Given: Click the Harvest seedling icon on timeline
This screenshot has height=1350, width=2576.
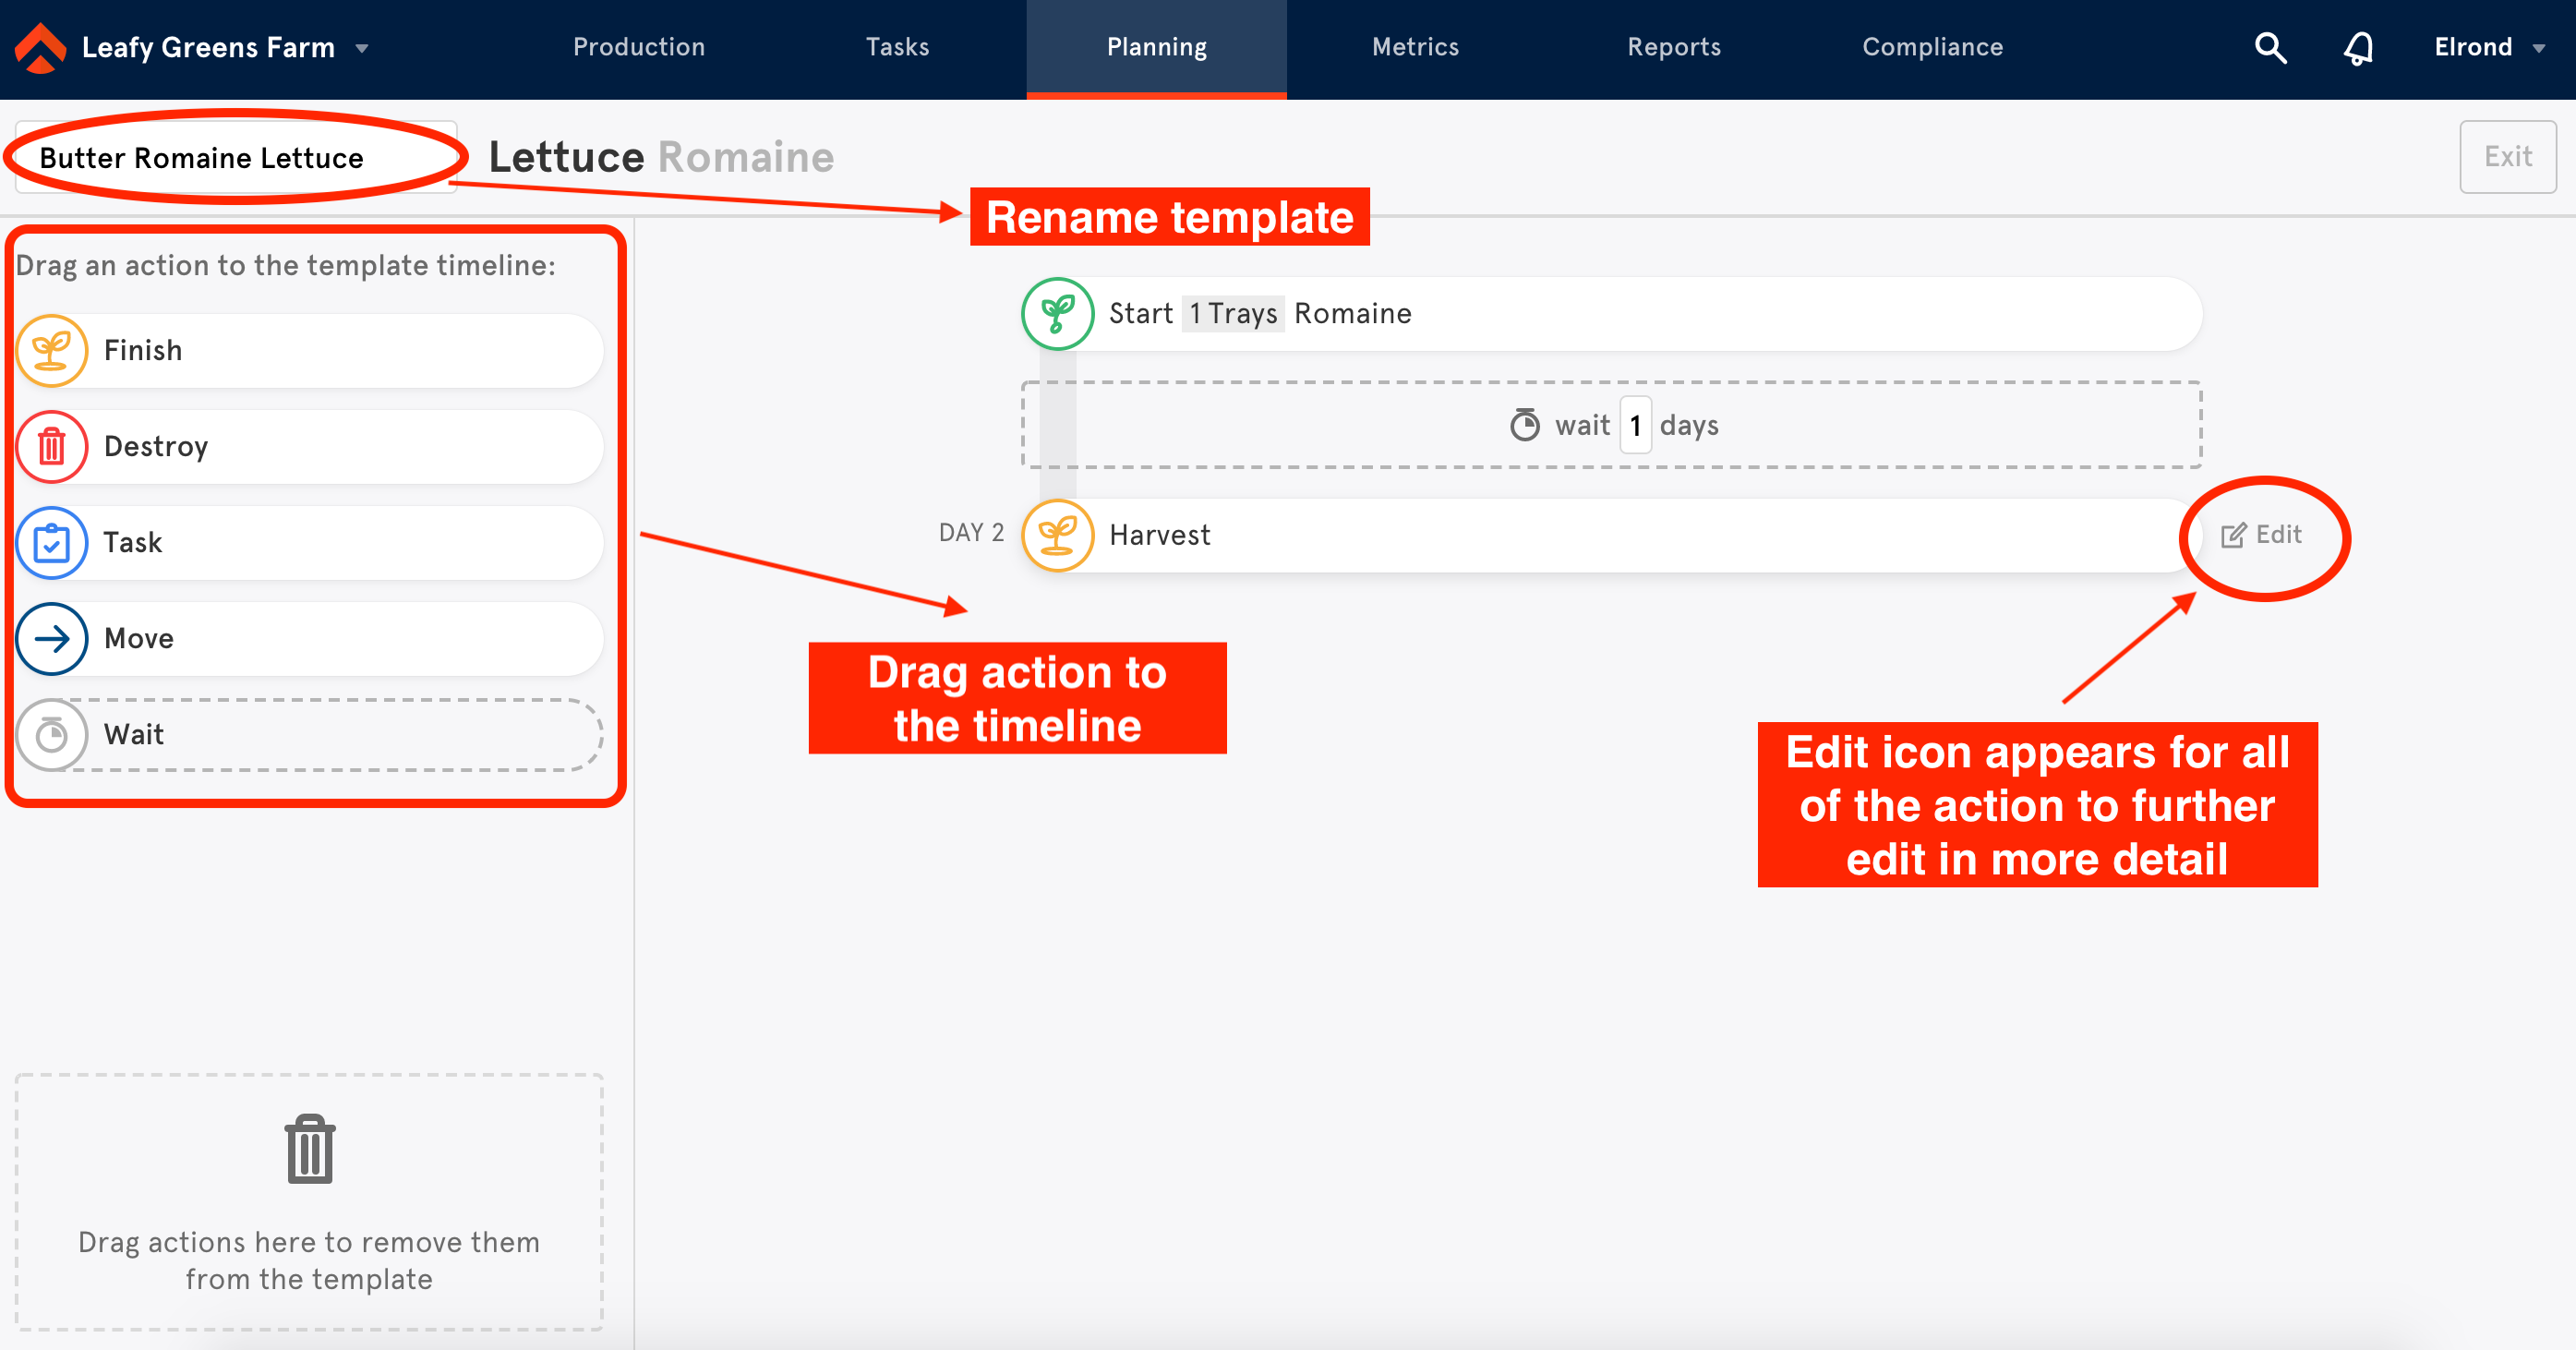Looking at the screenshot, I should pyautogui.click(x=1057, y=535).
